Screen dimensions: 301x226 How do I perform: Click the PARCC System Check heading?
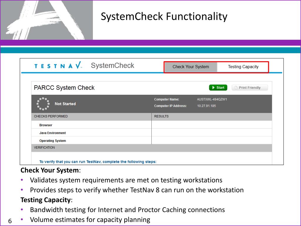[x=64, y=88]
